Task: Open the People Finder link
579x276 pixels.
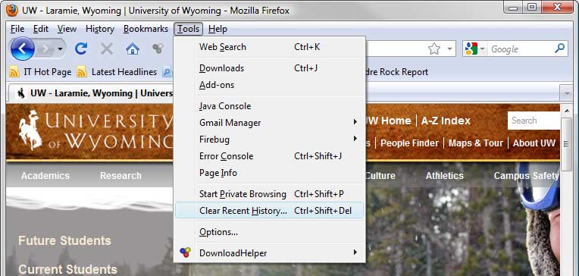Action: [x=409, y=143]
